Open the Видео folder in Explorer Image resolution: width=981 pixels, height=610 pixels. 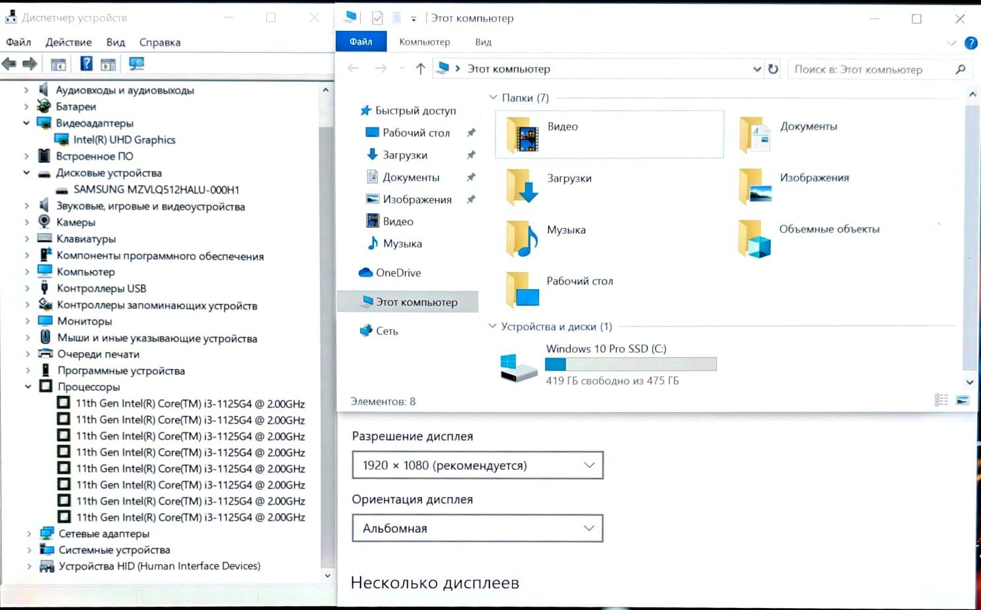[609, 134]
